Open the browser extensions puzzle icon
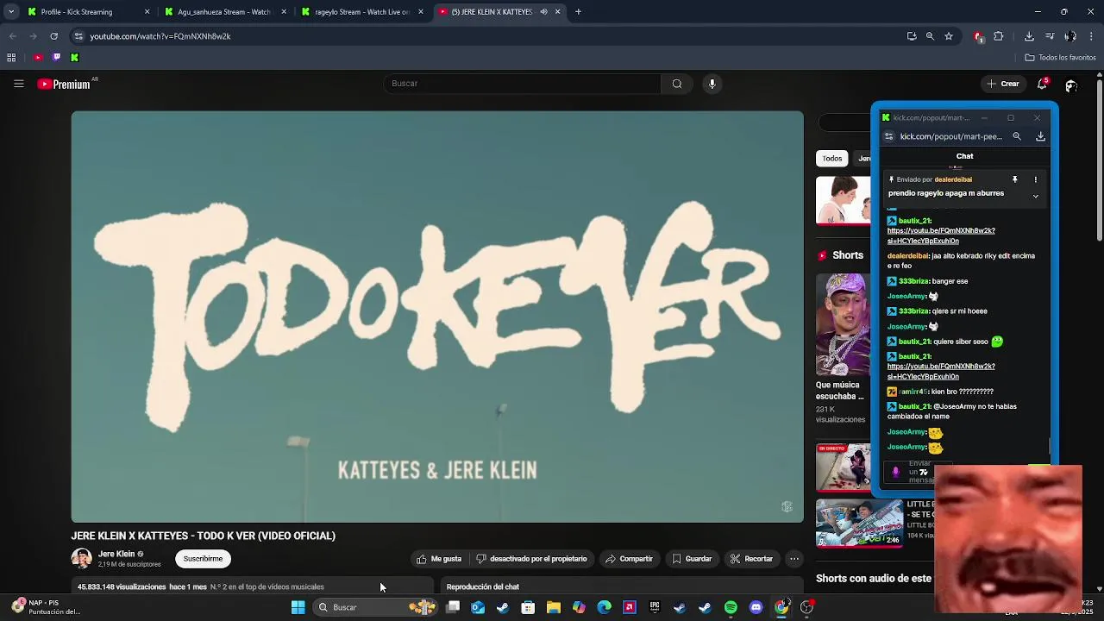Screen dimensions: 1104x621 pyautogui.click(x=999, y=36)
